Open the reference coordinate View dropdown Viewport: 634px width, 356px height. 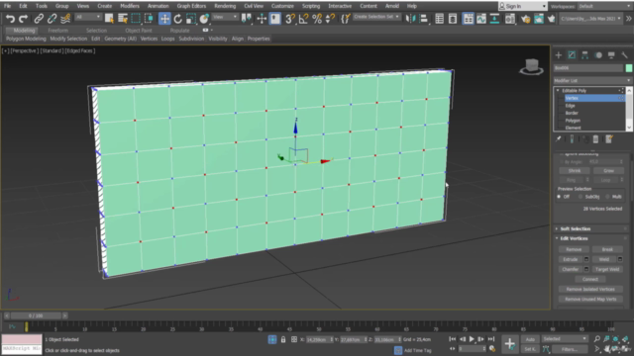[225, 17]
